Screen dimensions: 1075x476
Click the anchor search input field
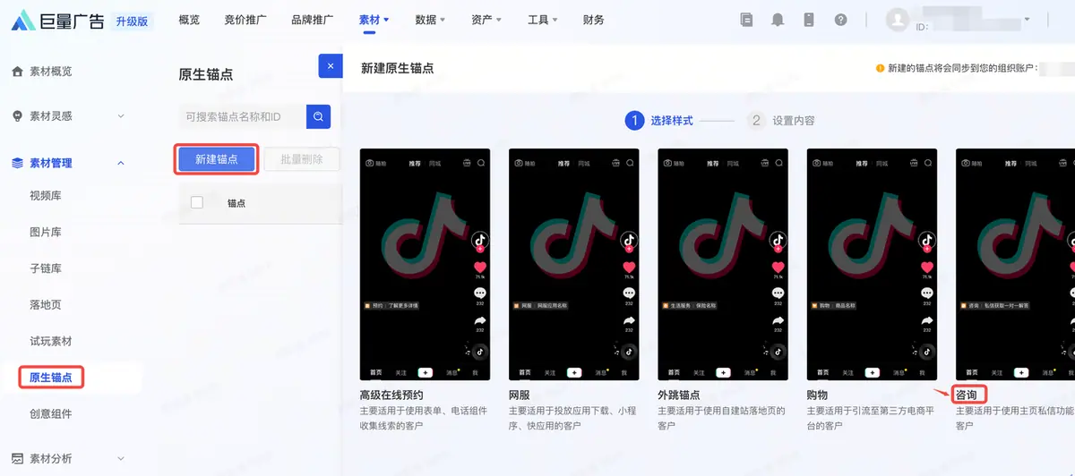pyautogui.click(x=242, y=116)
